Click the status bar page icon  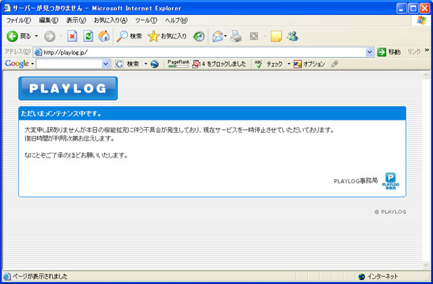click(x=7, y=277)
